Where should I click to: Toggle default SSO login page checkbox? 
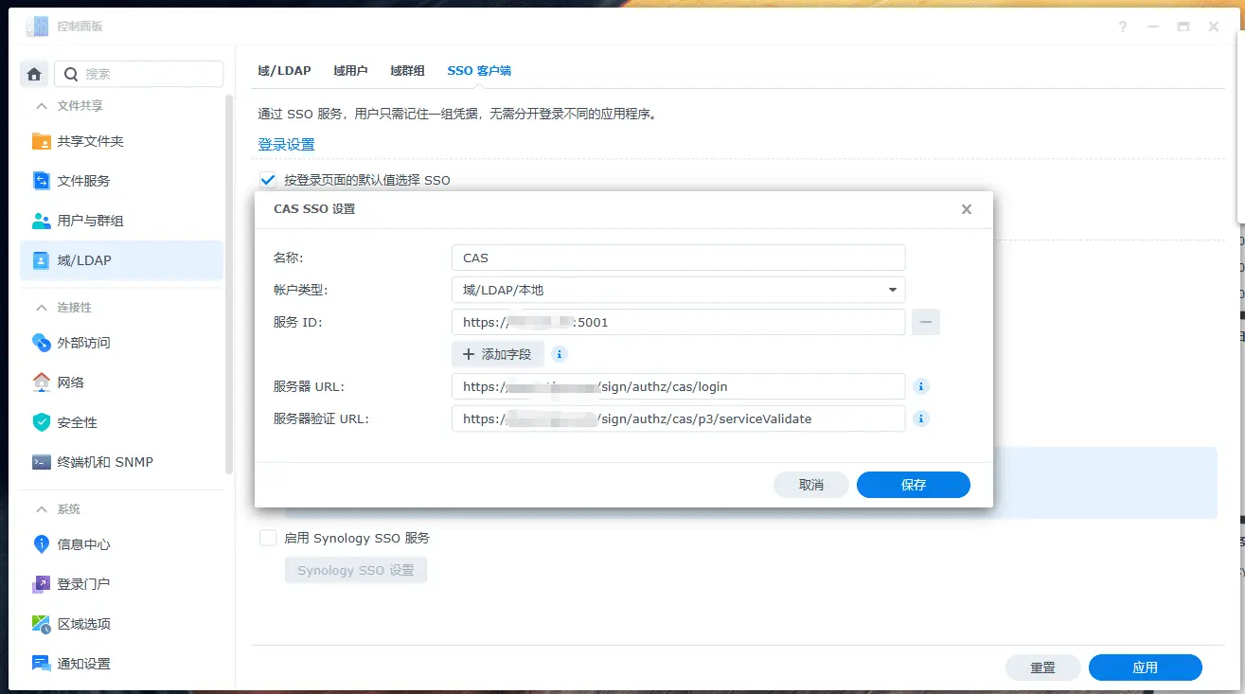click(268, 180)
